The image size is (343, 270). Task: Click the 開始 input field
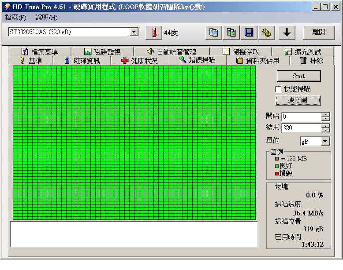pyautogui.click(x=302, y=117)
